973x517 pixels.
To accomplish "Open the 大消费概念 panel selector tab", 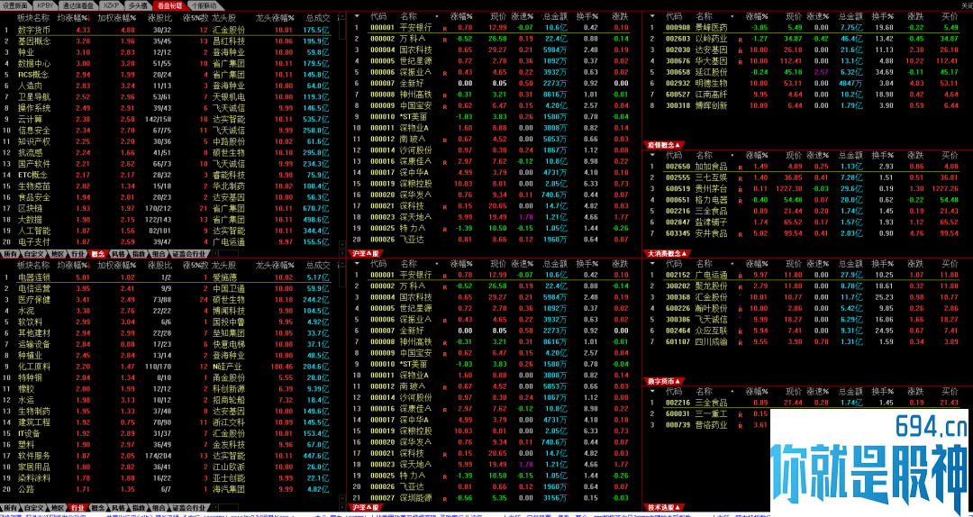I will (x=668, y=253).
